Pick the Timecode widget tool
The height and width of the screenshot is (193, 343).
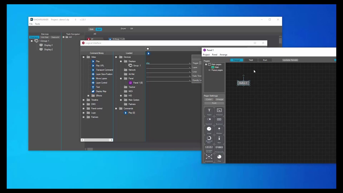tap(219, 149)
